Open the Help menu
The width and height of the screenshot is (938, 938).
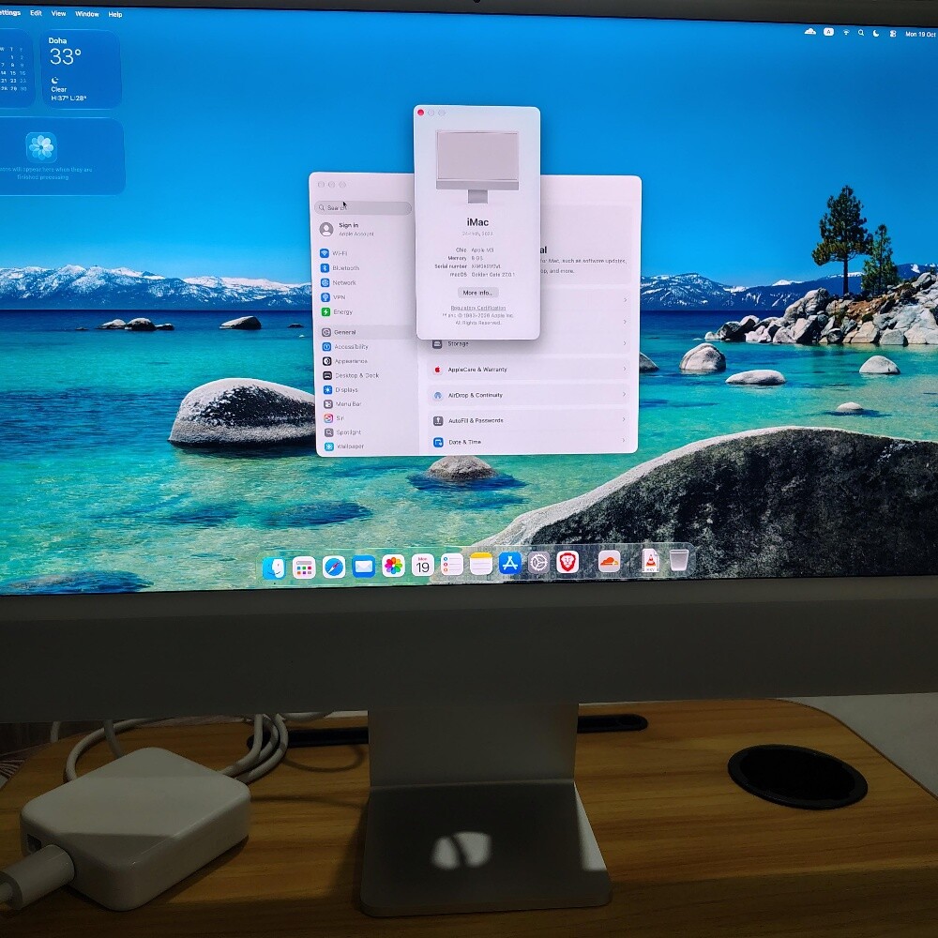pyautogui.click(x=114, y=14)
